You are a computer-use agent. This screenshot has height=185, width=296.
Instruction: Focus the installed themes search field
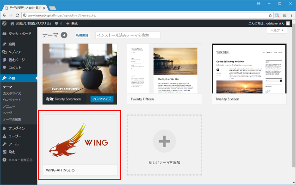click(128, 35)
